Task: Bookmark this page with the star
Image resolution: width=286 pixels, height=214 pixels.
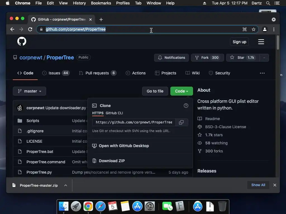Action: (x=254, y=29)
